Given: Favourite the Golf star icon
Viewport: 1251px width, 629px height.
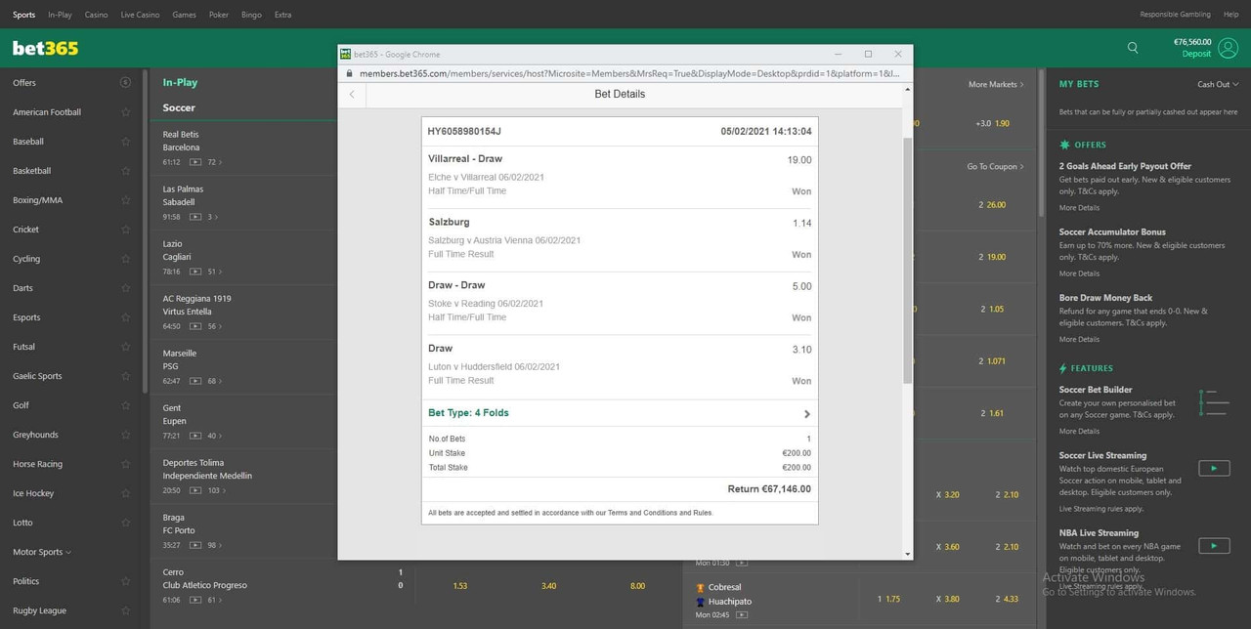Looking at the screenshot, I should tap(125, 405).
